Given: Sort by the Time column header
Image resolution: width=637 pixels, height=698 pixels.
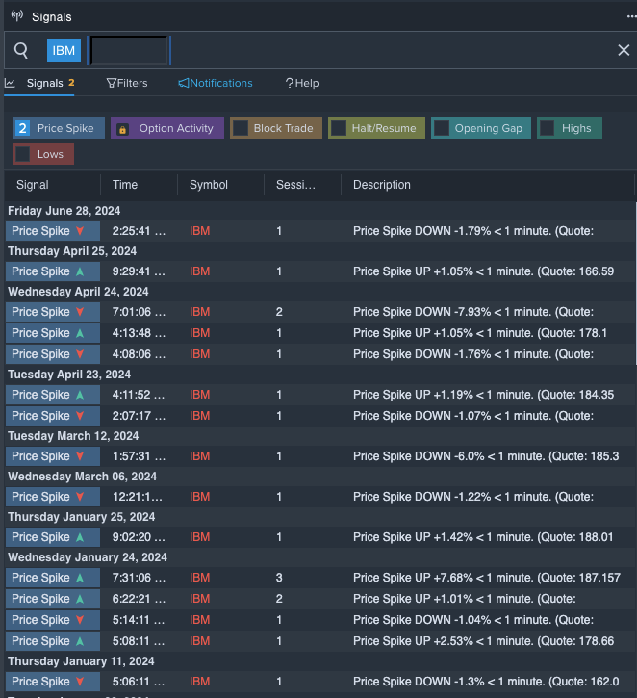Looking at the screenshot, I should coord(125,185).
